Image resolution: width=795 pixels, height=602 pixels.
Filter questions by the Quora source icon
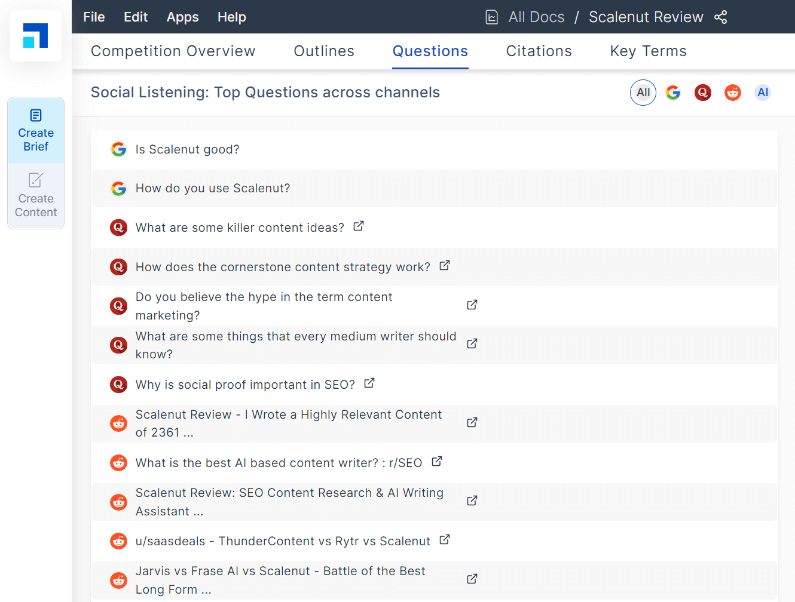tap(703, 93)
